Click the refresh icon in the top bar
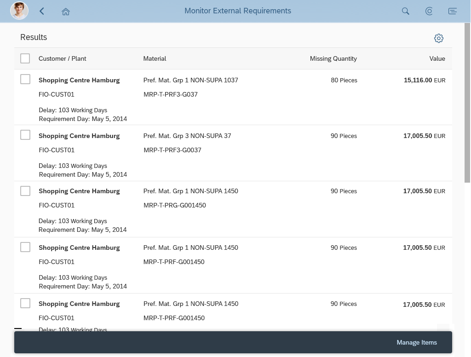This screenshot has height=357, width=471. [429, 11]
